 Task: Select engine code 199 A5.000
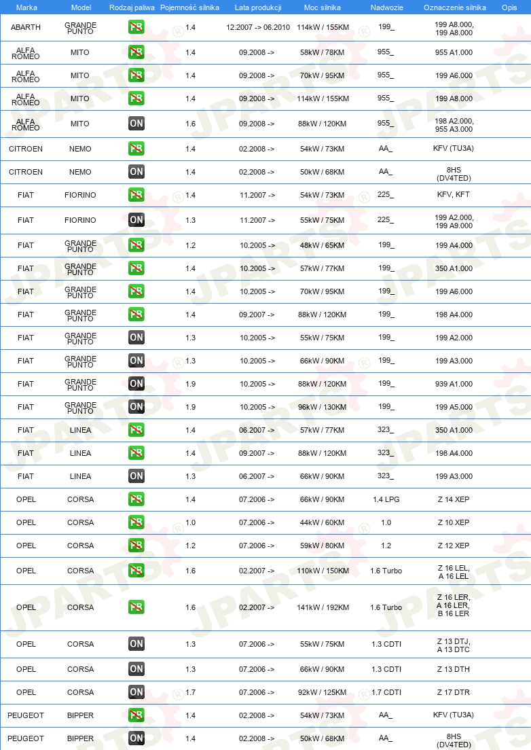tap(454, 406)
